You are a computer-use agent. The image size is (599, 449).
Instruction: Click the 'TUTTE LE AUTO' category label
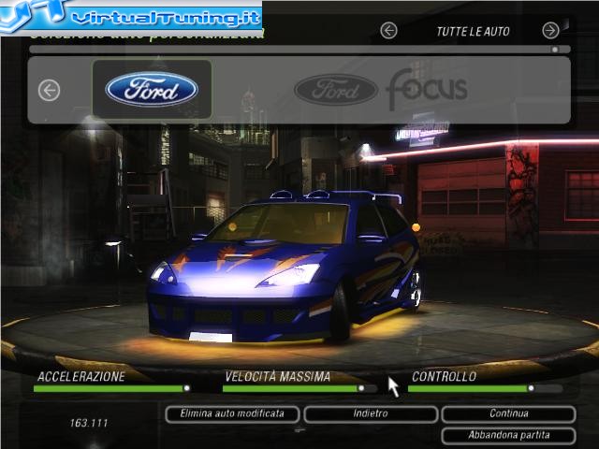[473, 31]
